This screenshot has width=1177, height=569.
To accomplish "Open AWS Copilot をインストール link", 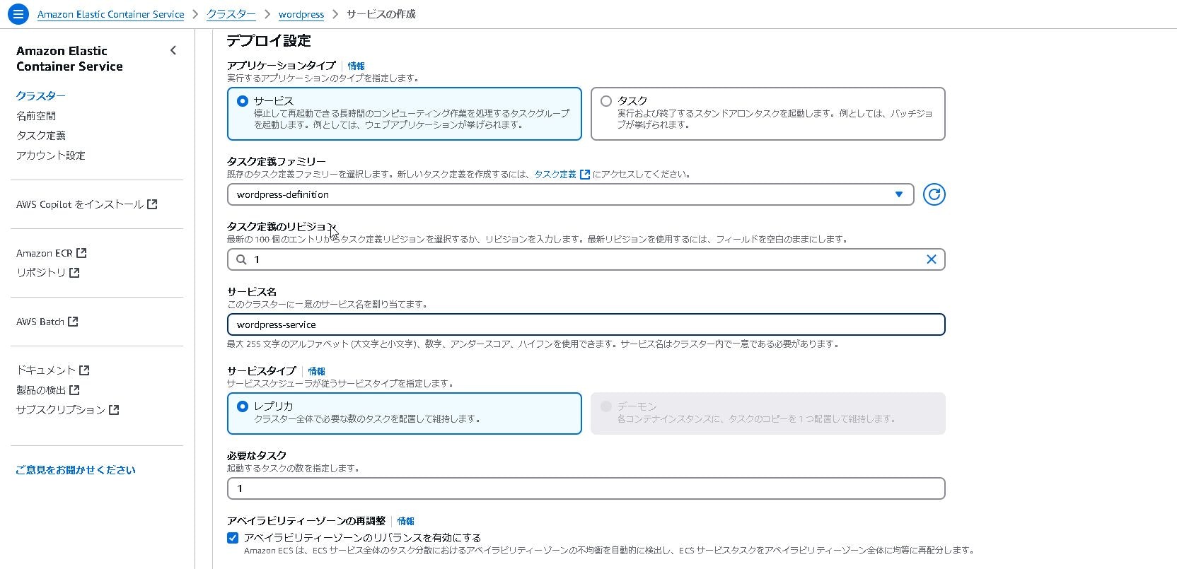I will pos(86,204).
